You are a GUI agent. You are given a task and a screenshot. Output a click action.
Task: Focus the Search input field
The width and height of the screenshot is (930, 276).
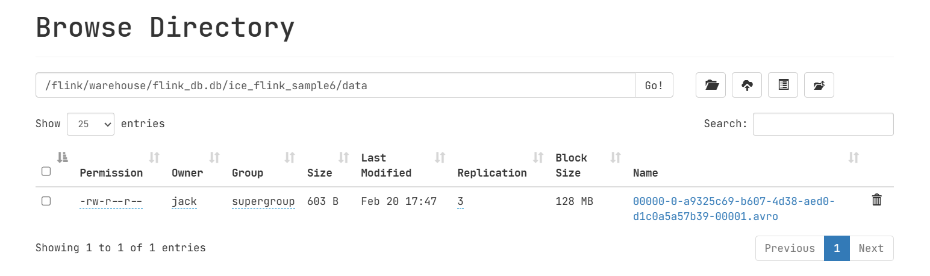823,124
